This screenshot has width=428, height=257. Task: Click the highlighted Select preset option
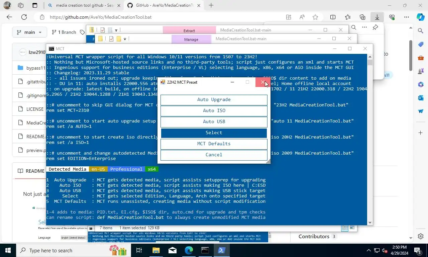coord(214,133)
